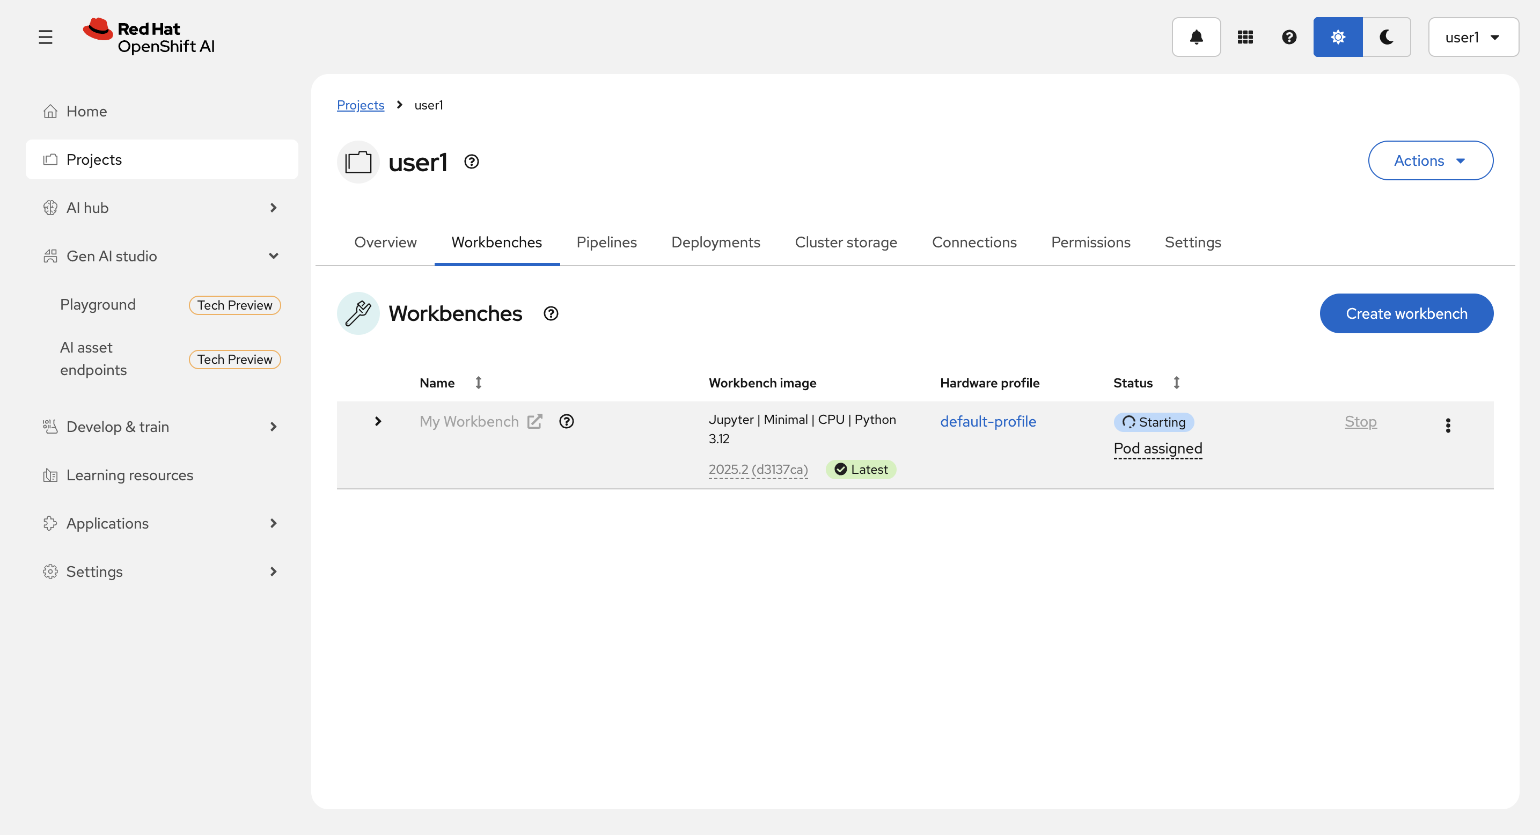Open the application launcher grid
Screen dimensions: 1540x835
point(1245,37)
